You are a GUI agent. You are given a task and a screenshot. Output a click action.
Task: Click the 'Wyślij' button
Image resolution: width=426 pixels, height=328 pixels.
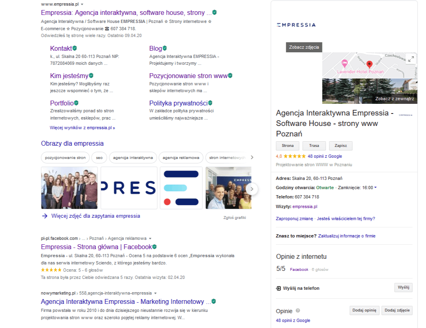(x=403, y=287)
